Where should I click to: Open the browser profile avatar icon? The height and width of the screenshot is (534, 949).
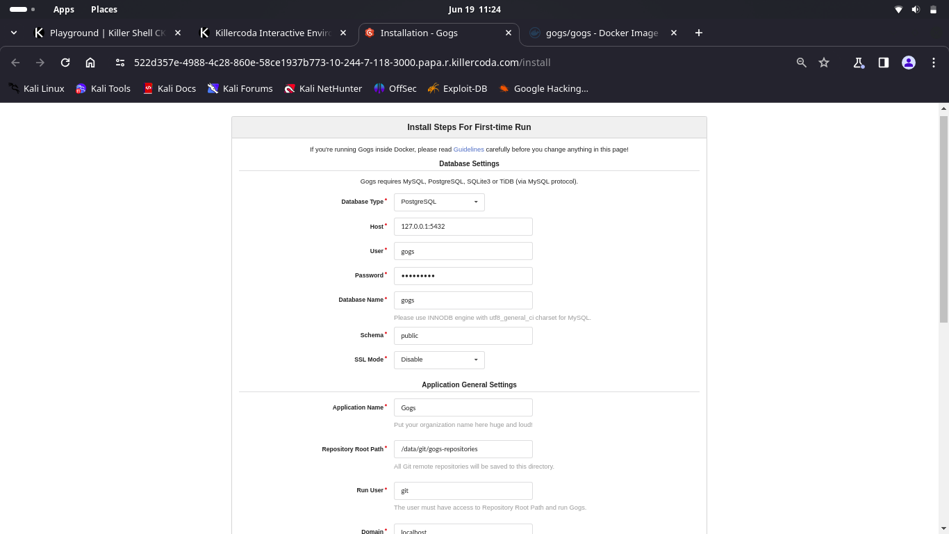point(908,63)
